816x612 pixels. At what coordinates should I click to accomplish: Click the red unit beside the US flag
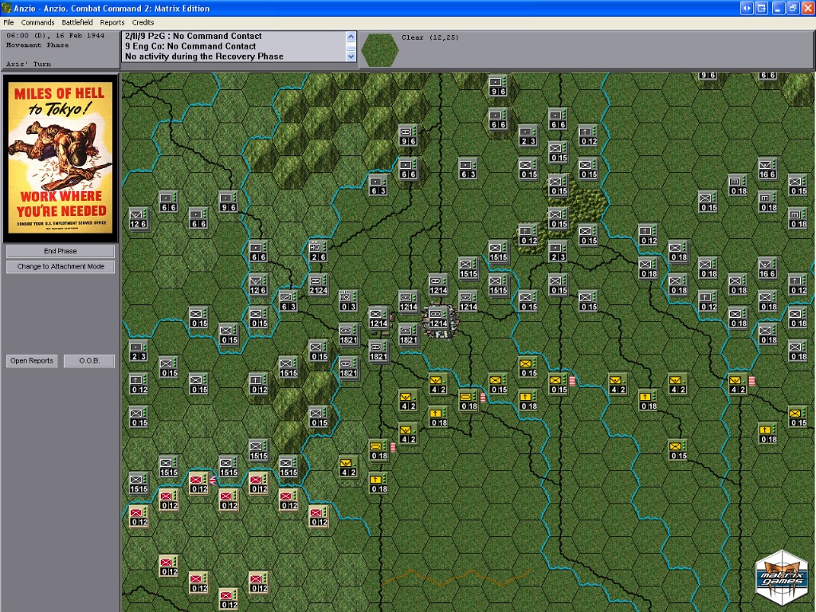(x=198, y=483)
